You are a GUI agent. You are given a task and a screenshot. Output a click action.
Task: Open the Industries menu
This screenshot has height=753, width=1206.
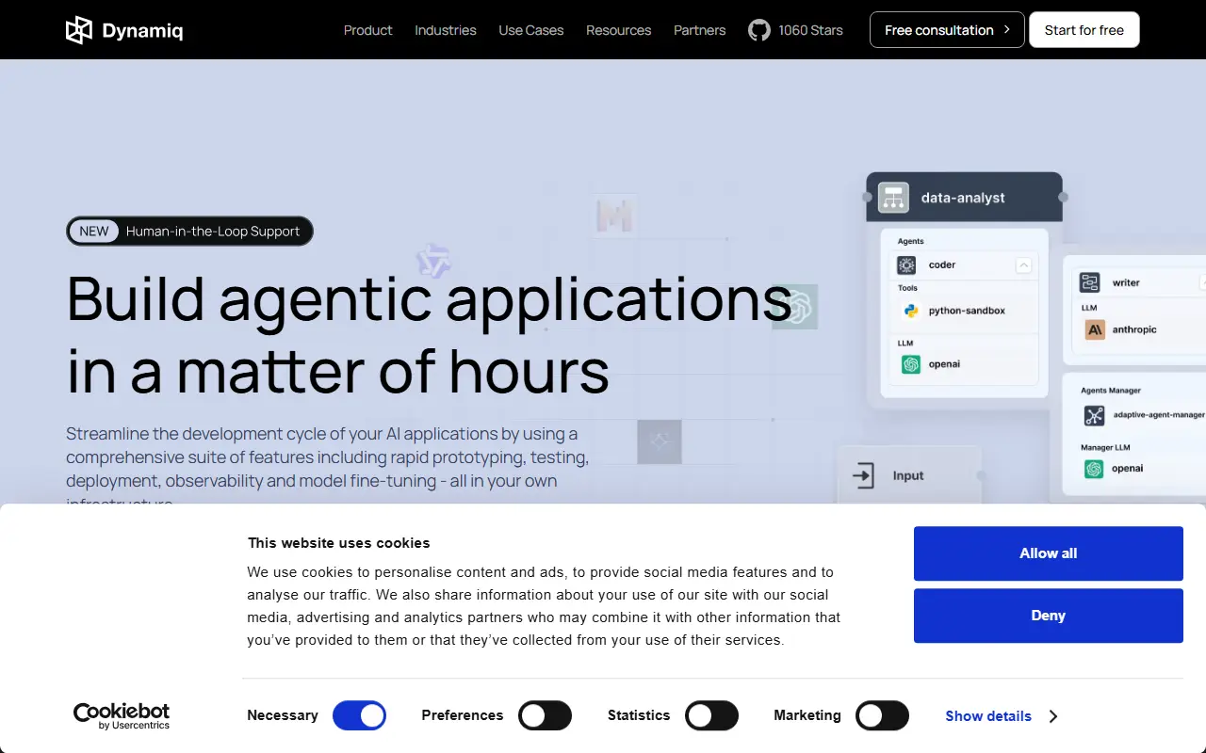[x=446, y=30]
